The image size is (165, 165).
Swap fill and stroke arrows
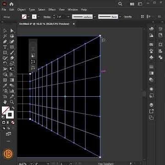point(13,108)
